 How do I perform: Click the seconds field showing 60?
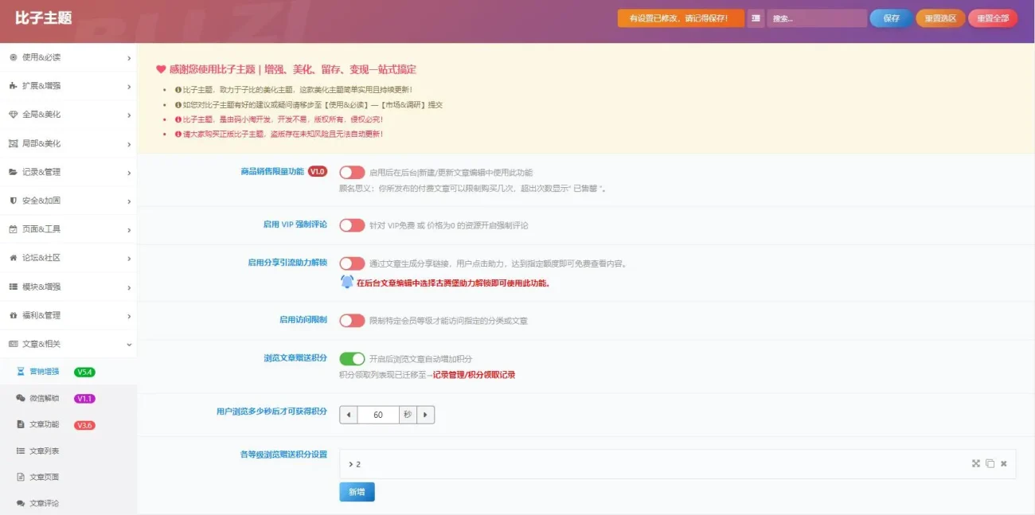tap(378, 415)
